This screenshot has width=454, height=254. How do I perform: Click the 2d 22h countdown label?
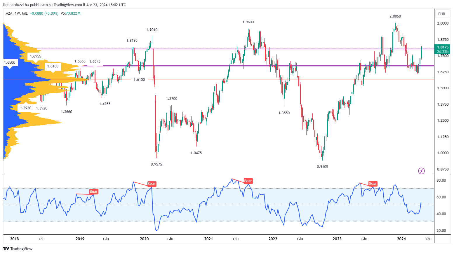(x=443, y=52)
